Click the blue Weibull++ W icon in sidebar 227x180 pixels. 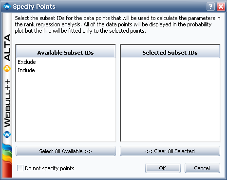tap(7, 135)
